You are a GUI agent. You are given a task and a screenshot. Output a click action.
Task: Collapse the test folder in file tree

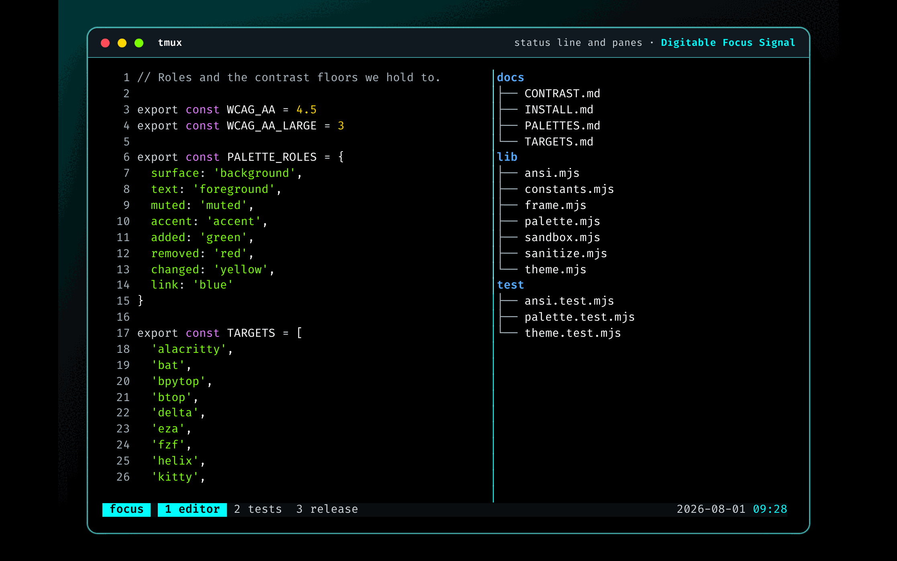pyautogui.click(x=510, y=285)
